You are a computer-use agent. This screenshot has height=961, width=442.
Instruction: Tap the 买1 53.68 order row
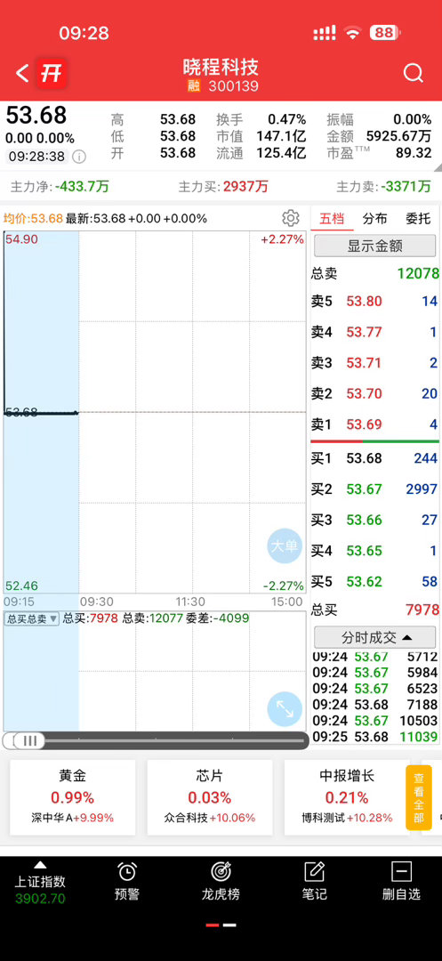374,458
